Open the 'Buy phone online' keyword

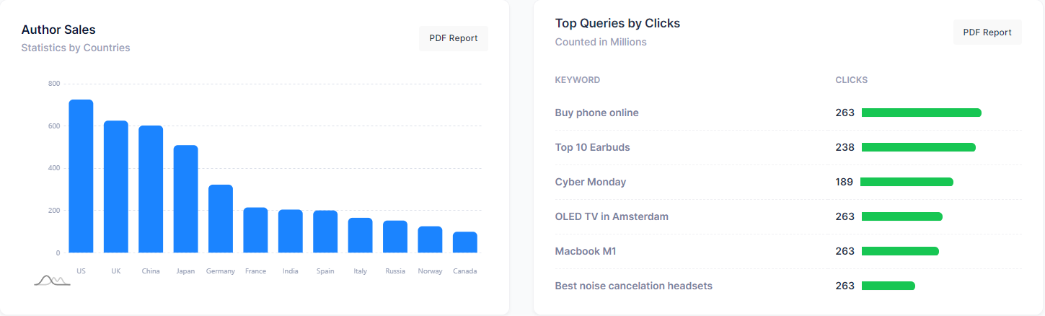596,113
